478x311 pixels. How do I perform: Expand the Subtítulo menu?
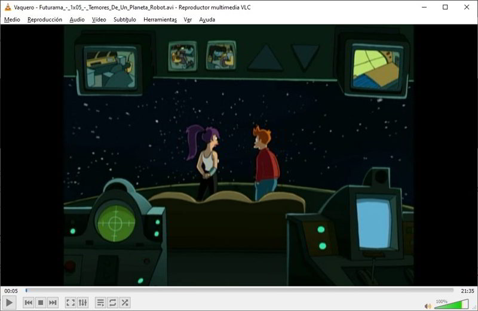tap(123, 19)
